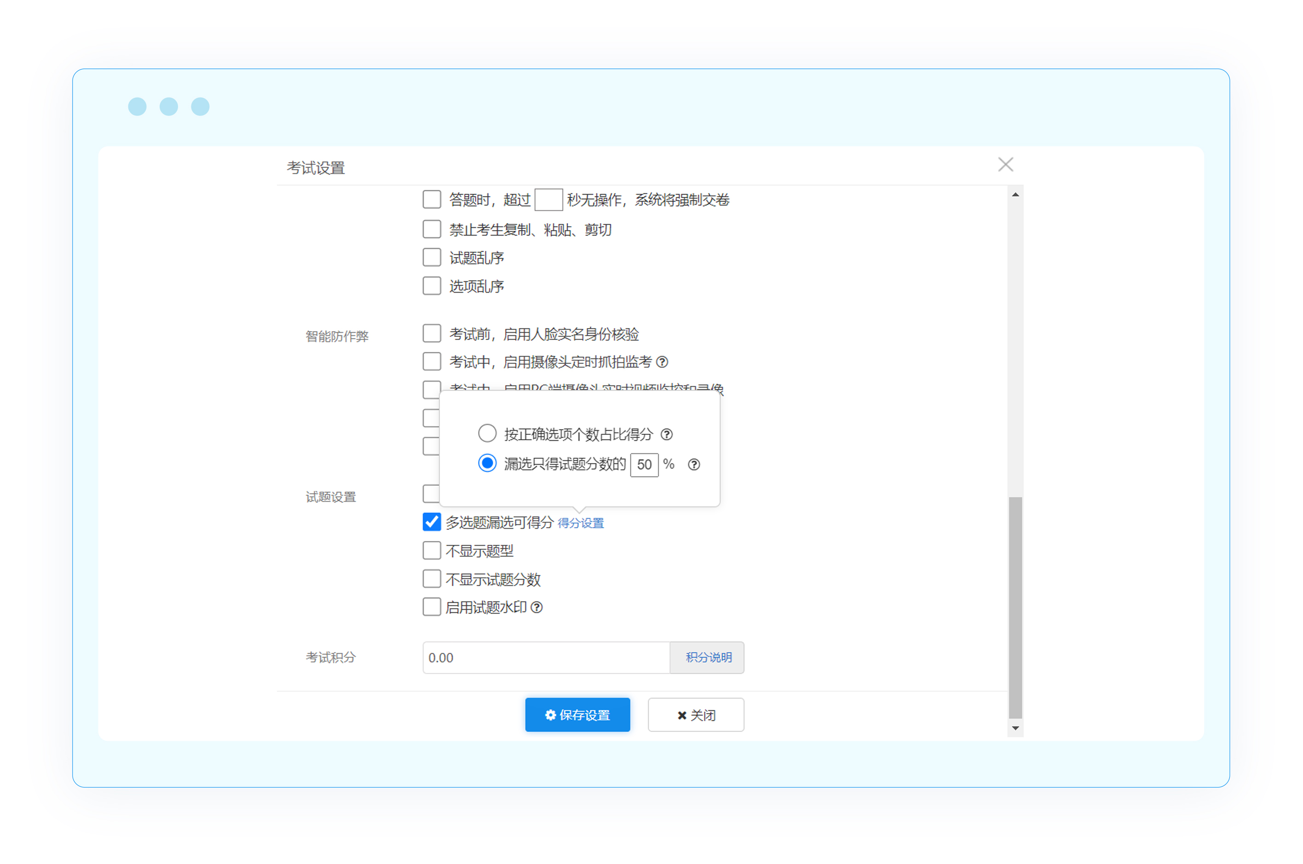
Task: Click help icon next to 按正确选项个数占比得分
Action: (667, 435)
